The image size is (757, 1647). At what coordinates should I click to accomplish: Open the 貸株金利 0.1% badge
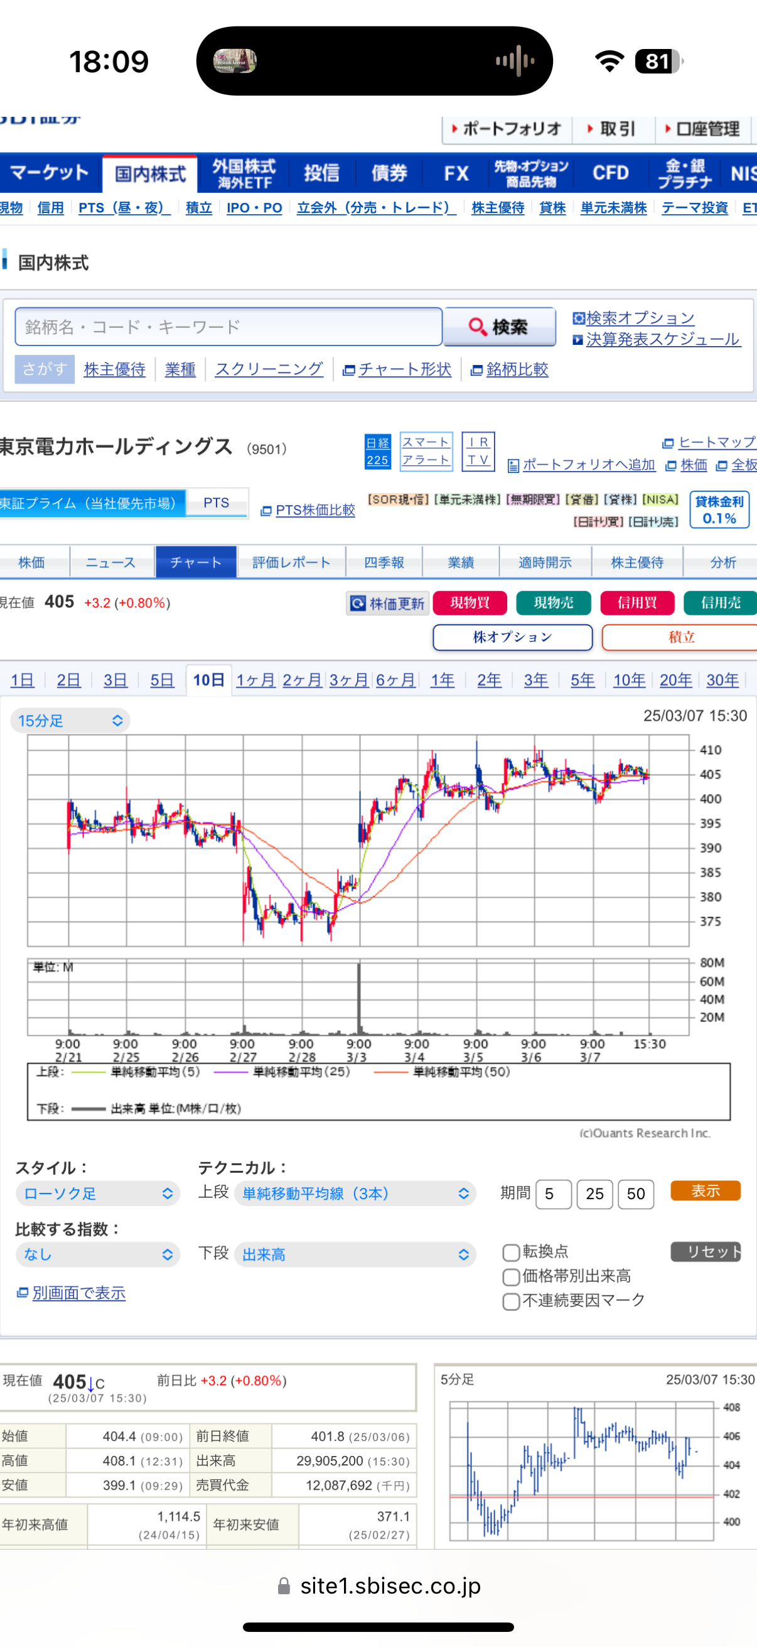click(x=719, y=509)
